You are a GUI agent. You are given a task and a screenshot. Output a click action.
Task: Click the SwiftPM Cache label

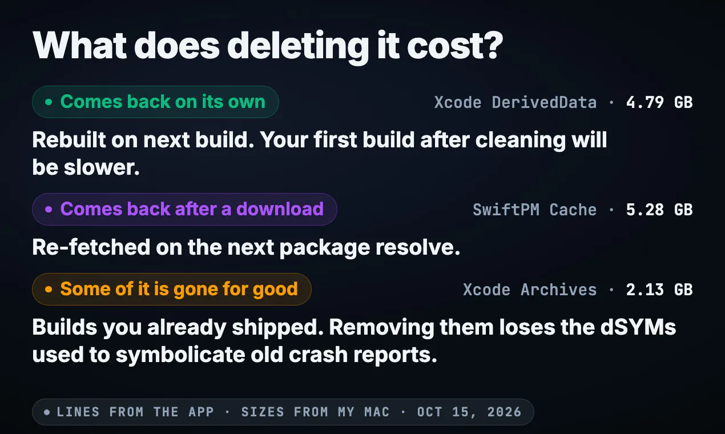[535, 210]
